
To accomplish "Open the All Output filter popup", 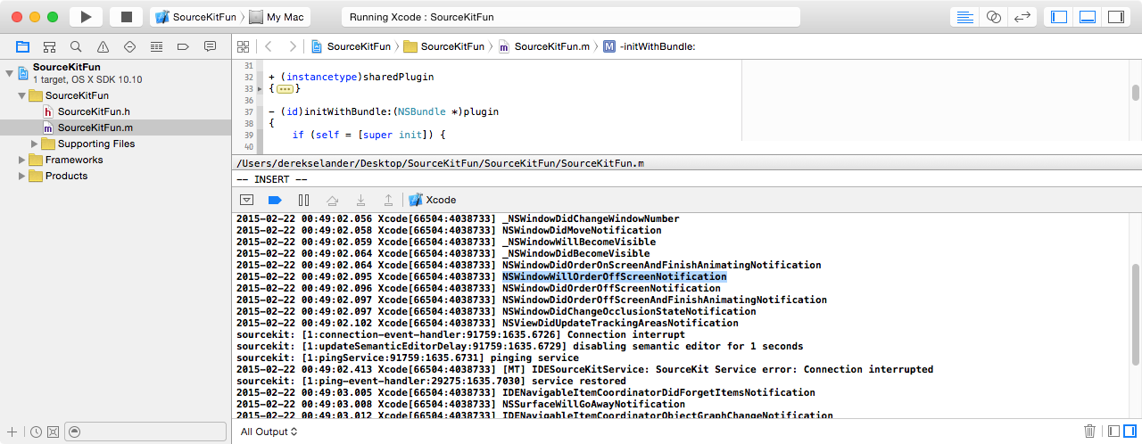I will 269,432.
